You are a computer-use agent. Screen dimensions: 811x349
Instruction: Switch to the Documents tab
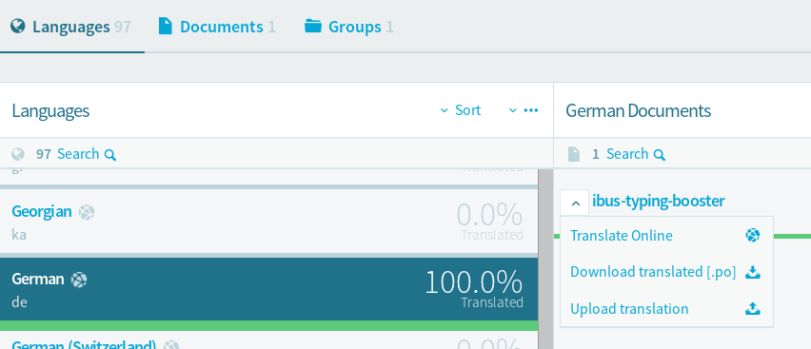[217, 27]
